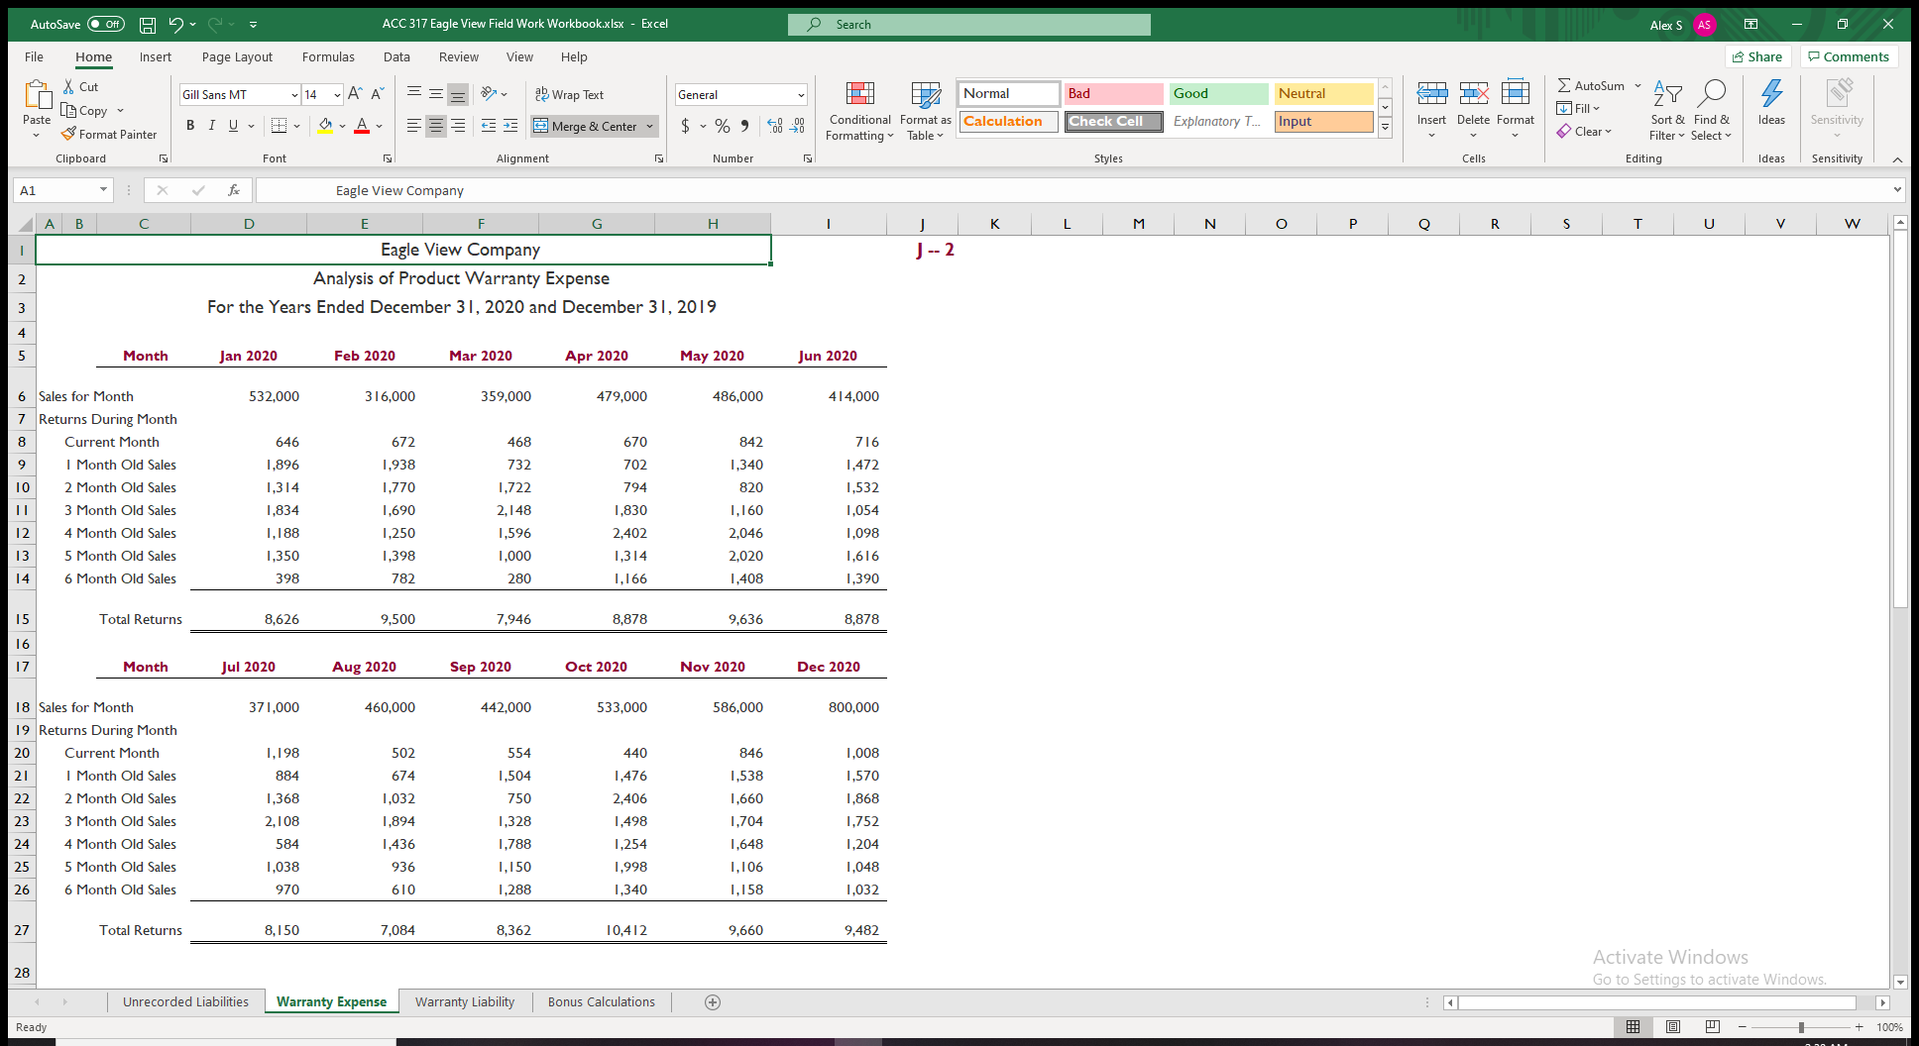
Task: Open the Bonus Calculations sheet tab
Action: (x=602, y=1002)
